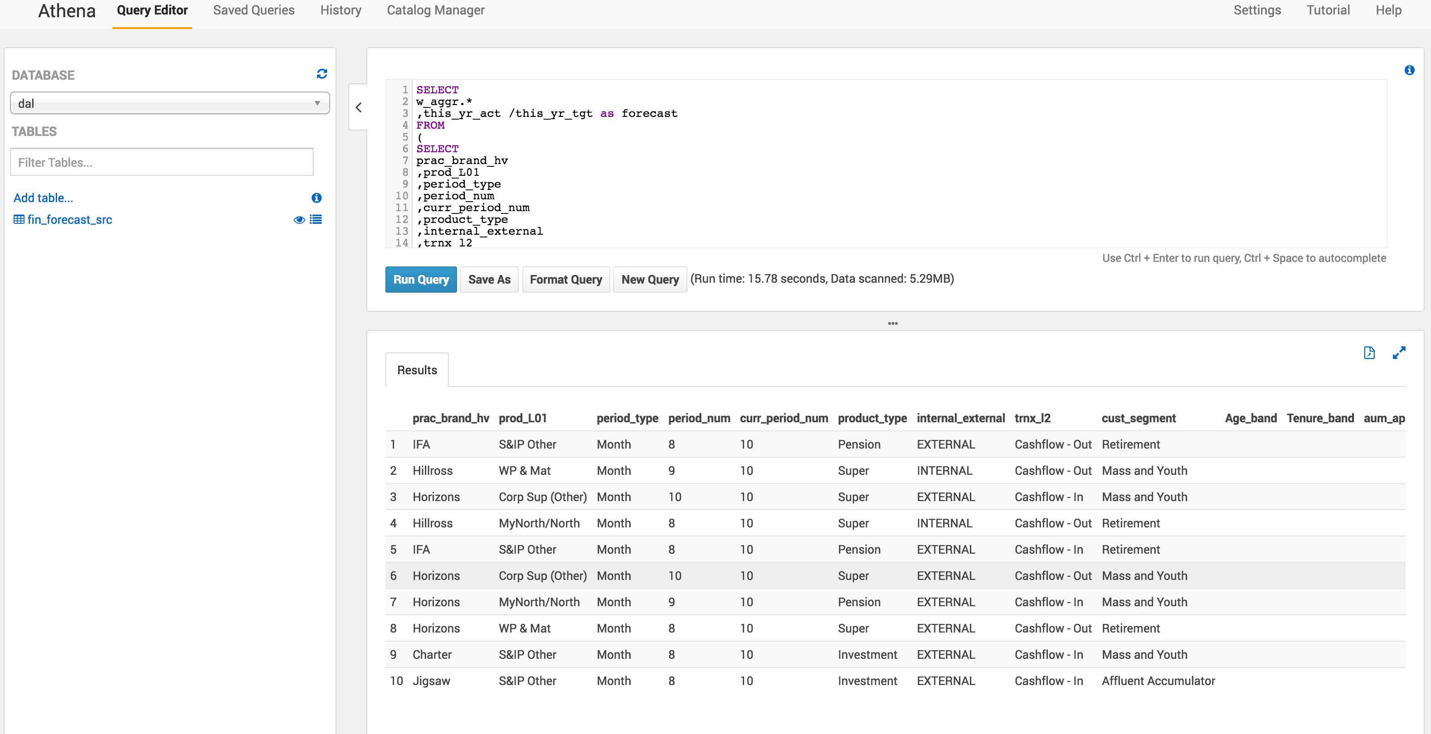
Task: Switch to History tab
Action: (x=341, y=10)
